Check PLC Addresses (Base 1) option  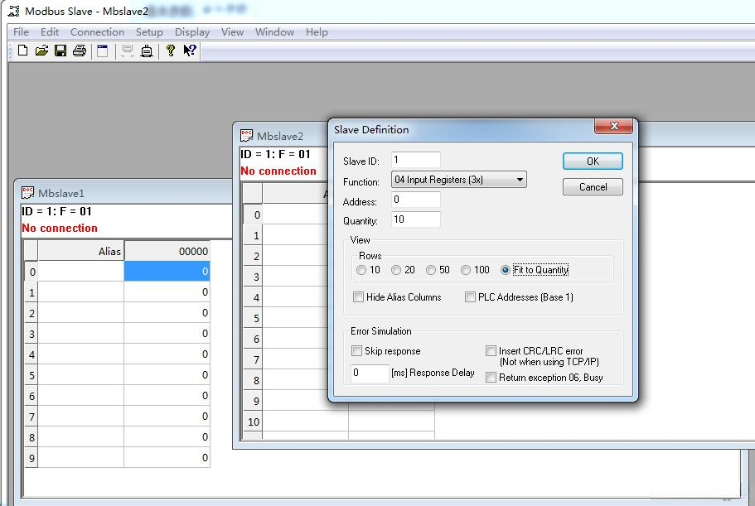point(471,297)
